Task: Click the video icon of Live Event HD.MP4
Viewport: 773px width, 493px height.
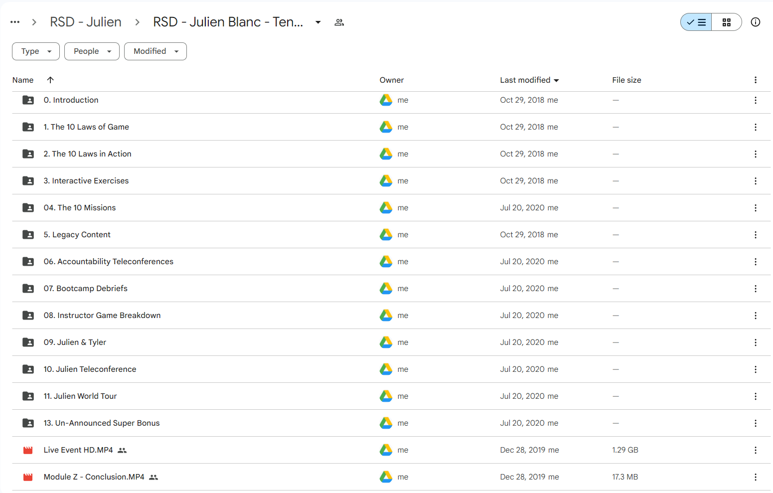Action: (28, 450)
